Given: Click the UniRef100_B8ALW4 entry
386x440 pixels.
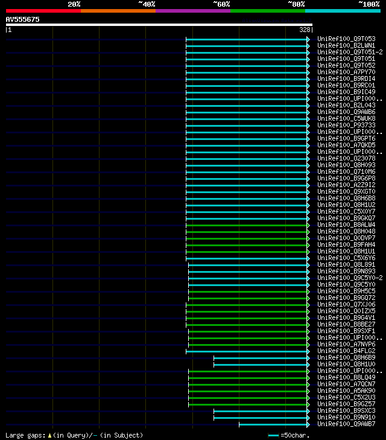Looking at the screenshot, I should pyautogui.click(x=346, y=225).
